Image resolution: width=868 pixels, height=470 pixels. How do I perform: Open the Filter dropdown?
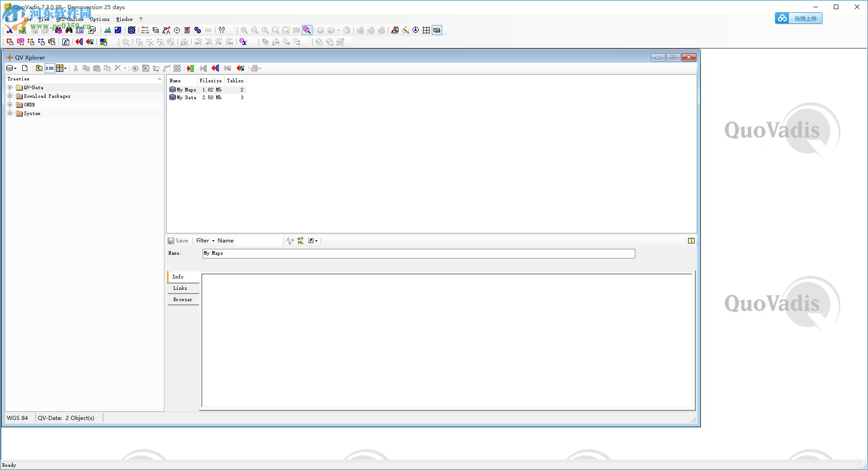pos(204,240)
